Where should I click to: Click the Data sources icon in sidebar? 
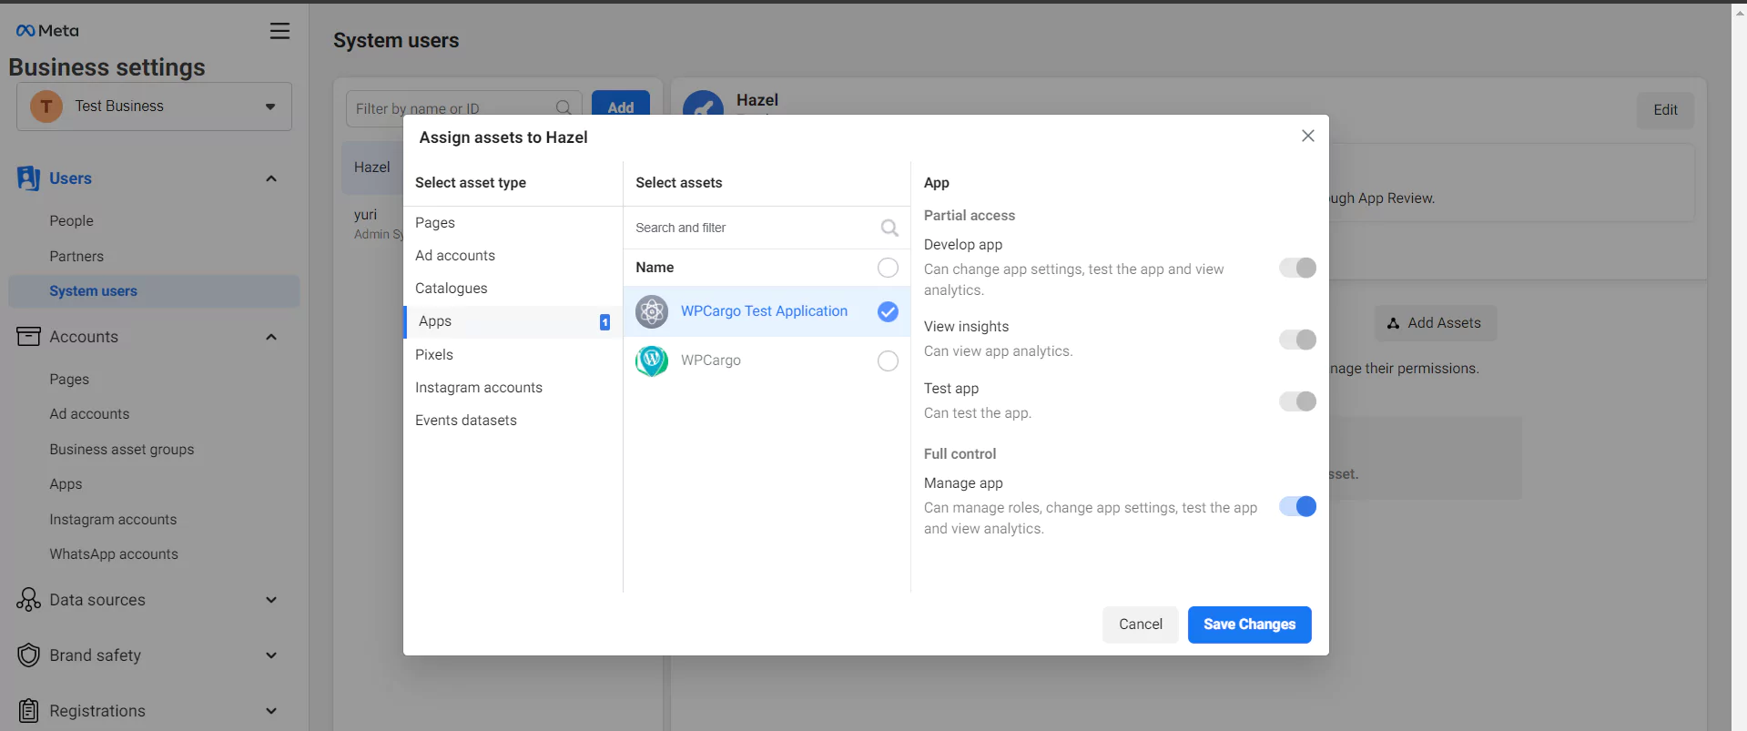(x=28, y=600)
